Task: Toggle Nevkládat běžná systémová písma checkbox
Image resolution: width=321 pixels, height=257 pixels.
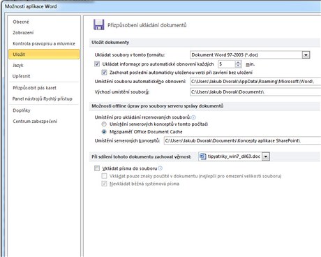Action: [104, 184]
